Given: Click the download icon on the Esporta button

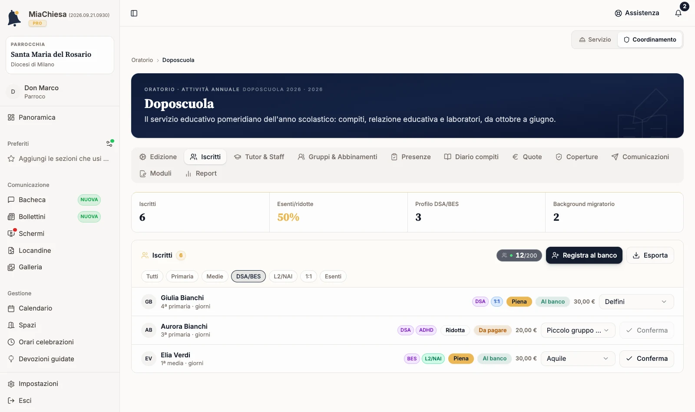Looking at the screenshot, I should click(636, 255).
